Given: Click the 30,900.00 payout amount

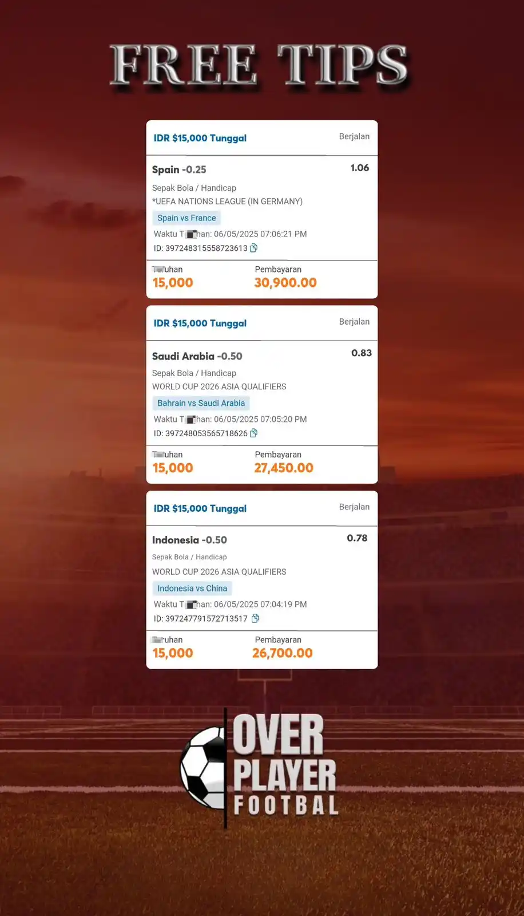Looking at the screenshot, I should click(x=285, y=283).
